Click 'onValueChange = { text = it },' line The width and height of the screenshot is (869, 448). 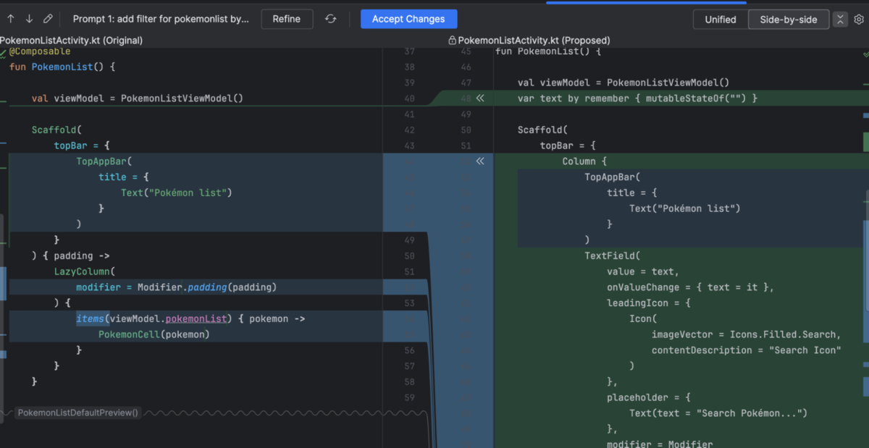click(691, 287)
